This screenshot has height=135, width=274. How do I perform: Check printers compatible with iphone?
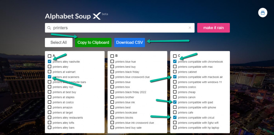pyautogui.click(x=175, y=107)
